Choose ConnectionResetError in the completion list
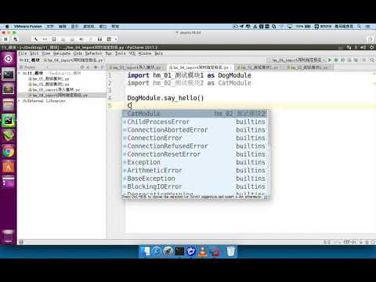 [x=194, y=154]
